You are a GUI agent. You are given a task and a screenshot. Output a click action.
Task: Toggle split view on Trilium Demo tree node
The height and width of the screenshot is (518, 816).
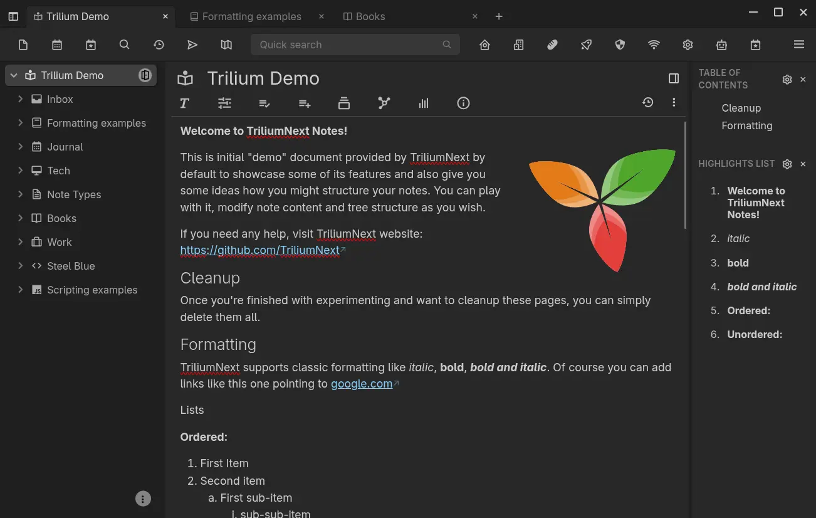tap(145, 75)
